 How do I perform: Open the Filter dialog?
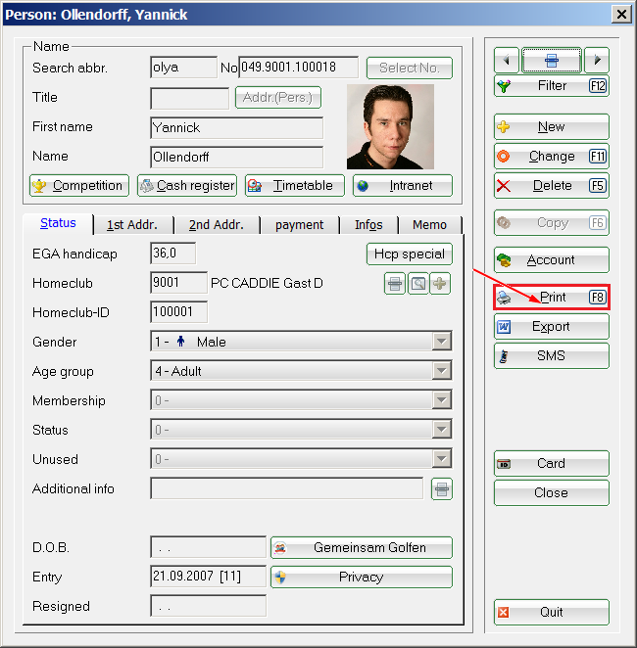[x=552, y=86]
